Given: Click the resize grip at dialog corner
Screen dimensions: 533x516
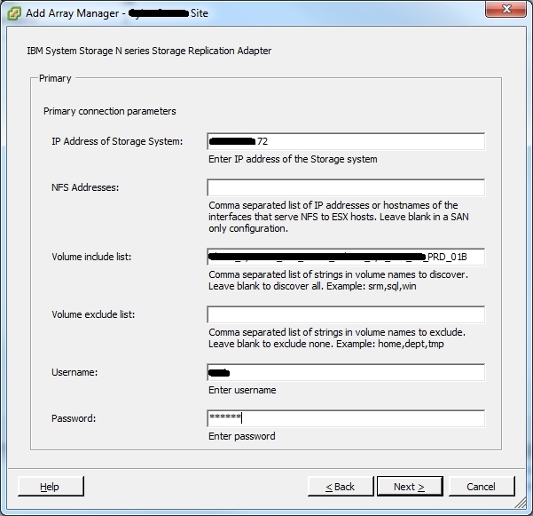Looking at the screenshot, I should (521, 503).
